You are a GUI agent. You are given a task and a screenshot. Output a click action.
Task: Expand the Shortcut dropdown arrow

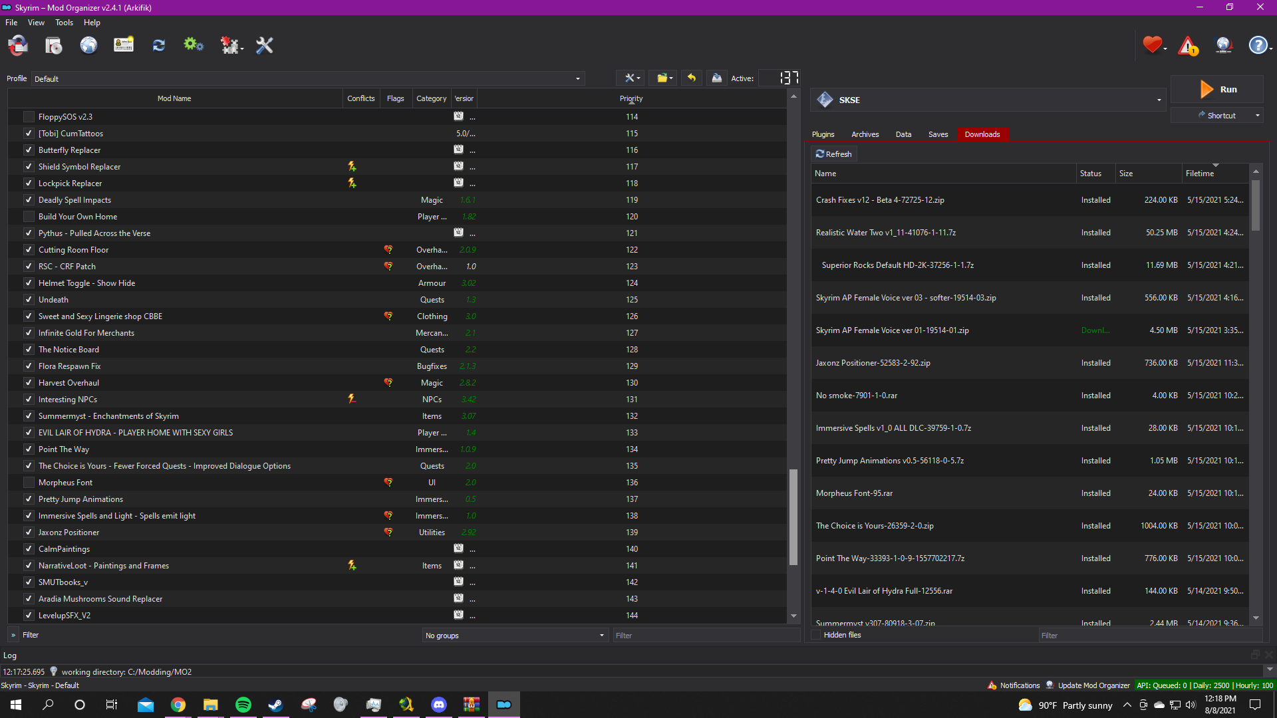point(1257,116)
